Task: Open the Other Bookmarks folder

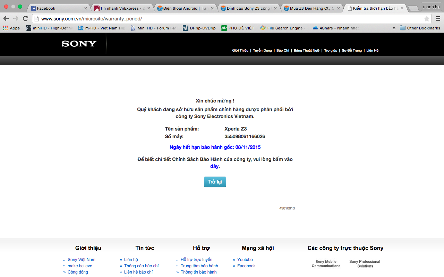Action: [420, 28]
